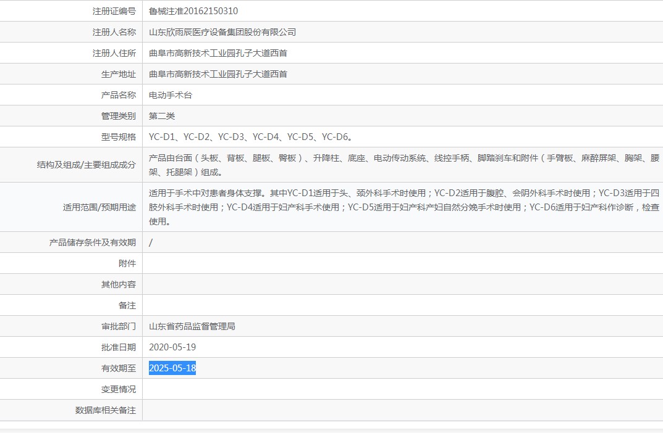Click the 生产地址 address value
This screenshot has width=663, height=433.
[218, 74]
